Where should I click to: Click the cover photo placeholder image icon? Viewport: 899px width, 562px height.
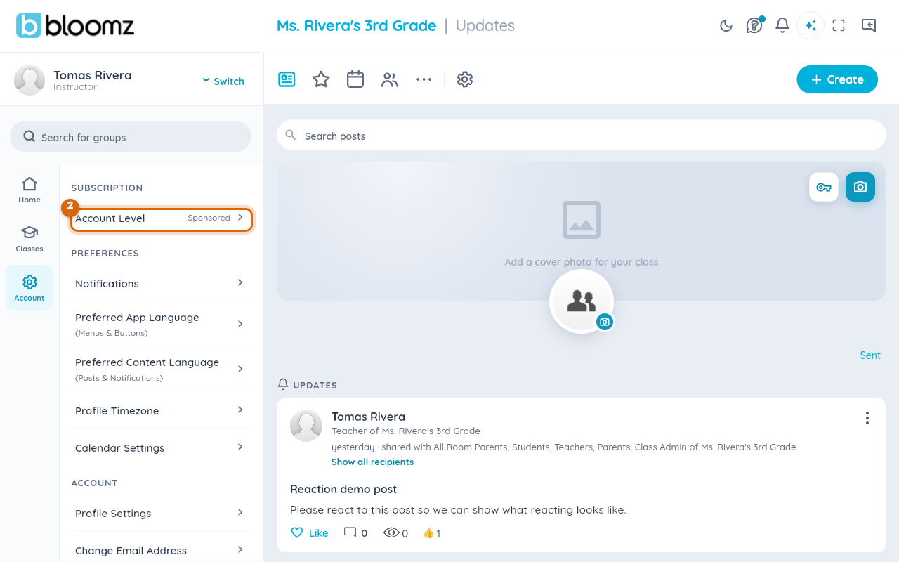(x=582, y=220)
